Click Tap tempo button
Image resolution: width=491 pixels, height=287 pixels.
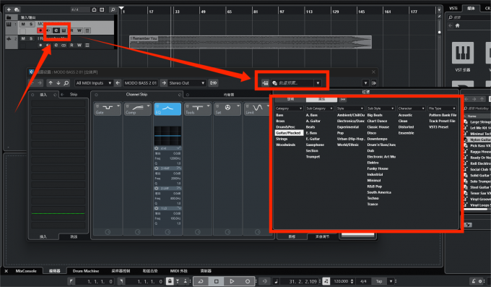379,281
